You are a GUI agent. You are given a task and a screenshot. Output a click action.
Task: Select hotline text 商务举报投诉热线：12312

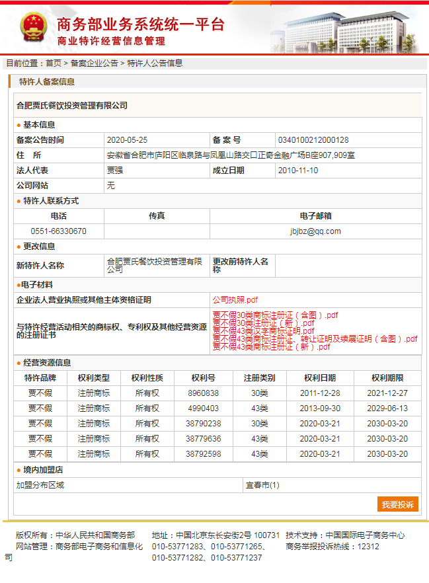click(x=332, y=547)
